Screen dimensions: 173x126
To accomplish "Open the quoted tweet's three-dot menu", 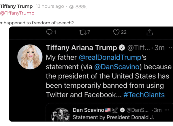I will (x=167, y=110).
